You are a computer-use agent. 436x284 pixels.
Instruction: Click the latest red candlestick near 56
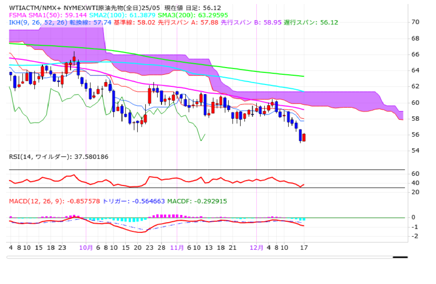click(x=304, y=138)
